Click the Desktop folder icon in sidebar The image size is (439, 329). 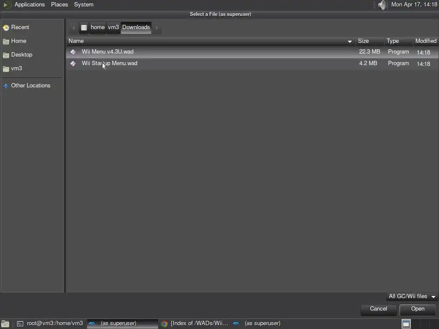point(6,55)
